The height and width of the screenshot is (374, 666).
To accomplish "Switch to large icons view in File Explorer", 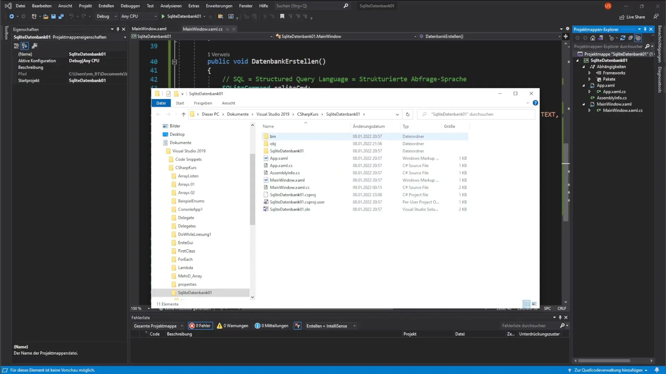I will (534, 304).
